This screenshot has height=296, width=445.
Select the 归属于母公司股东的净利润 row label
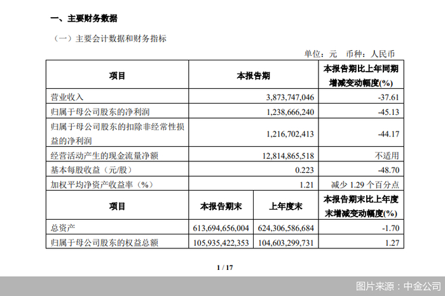tap(100, 112)
